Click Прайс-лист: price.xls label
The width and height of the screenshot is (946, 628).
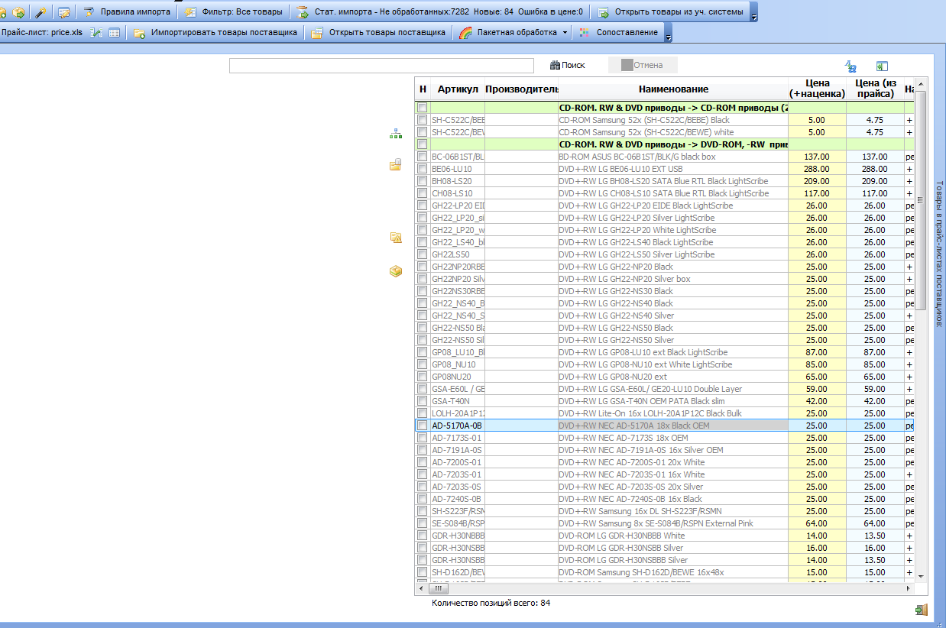coord(42,32)
